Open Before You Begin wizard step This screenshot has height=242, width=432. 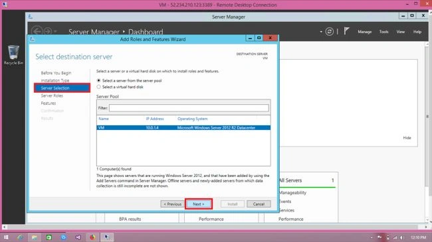[x=56, y=73]
